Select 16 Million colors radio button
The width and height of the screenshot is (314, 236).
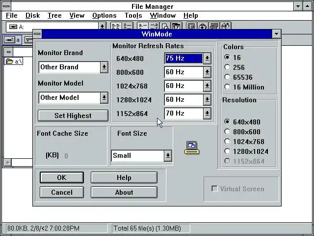coord(227,87)
